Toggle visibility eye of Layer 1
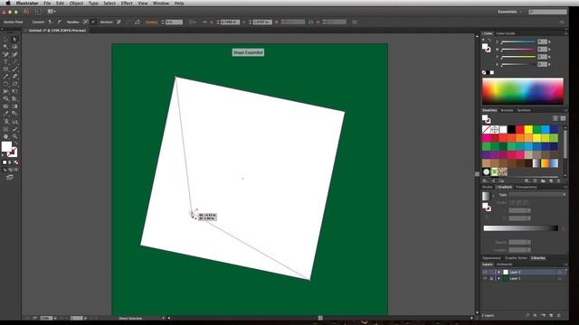579x325 pixels. [x=485, y=279]
